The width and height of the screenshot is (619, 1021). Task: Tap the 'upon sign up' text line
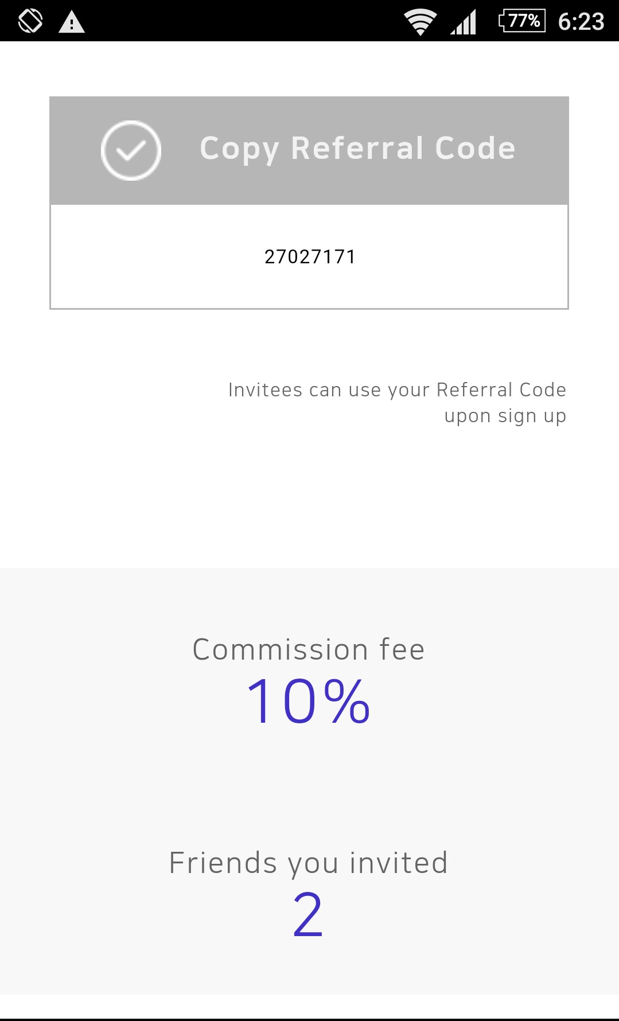[505, 416]
